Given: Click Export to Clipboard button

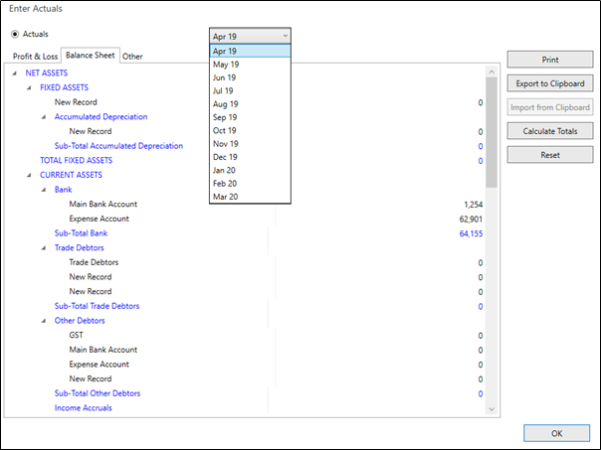Looking at the screenshot, I should [550, 83].
